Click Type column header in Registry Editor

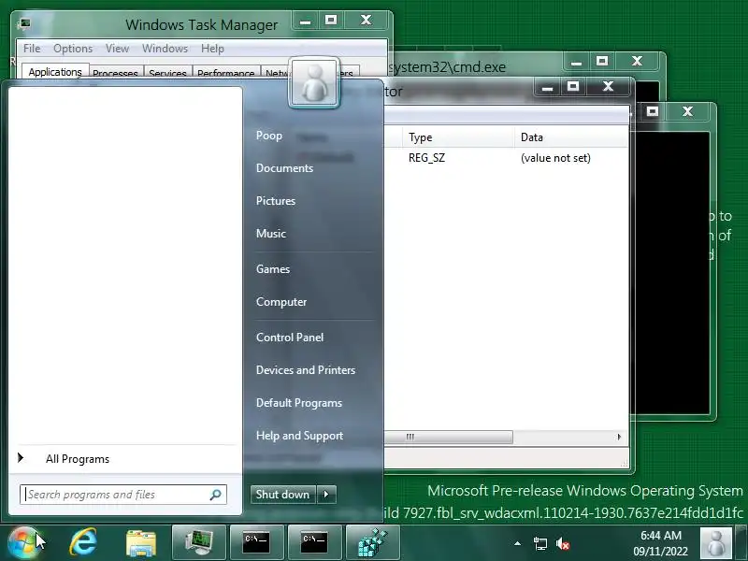pos(458,137)
